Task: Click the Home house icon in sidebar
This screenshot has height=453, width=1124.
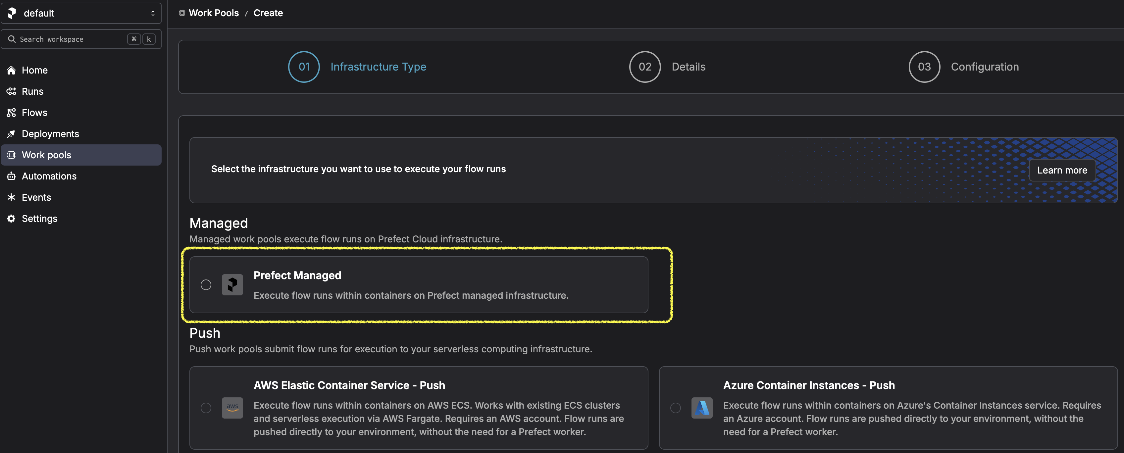Action: 11,70
